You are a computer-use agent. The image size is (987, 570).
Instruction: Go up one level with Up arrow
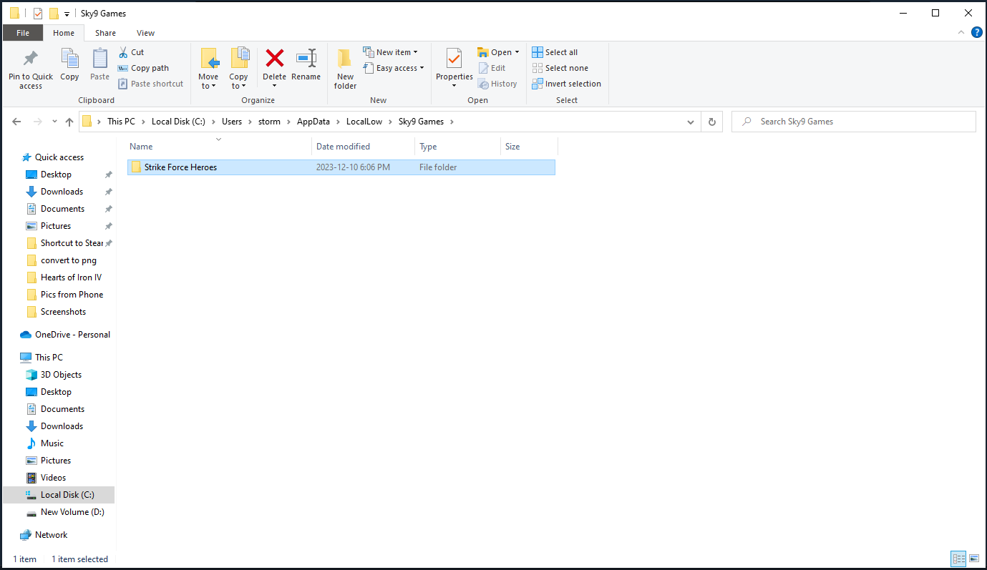tap(69, 122)
